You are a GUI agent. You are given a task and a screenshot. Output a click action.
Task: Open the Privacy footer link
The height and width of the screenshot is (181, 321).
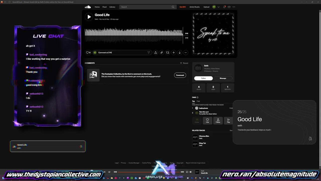click(124, 163)
